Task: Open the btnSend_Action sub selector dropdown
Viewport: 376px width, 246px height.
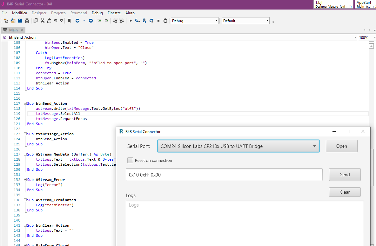Action: coord(355,37)
